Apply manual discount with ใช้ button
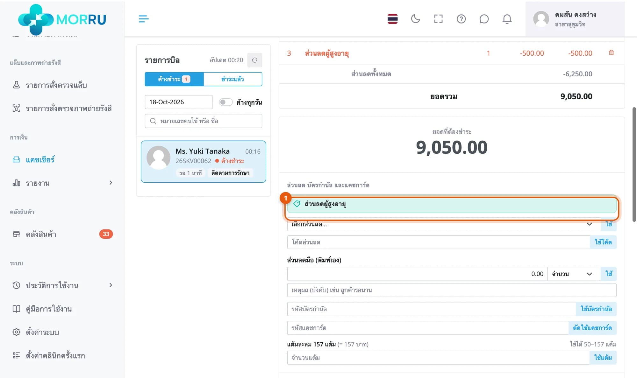637x378 pixels. [x=609, y=274]
